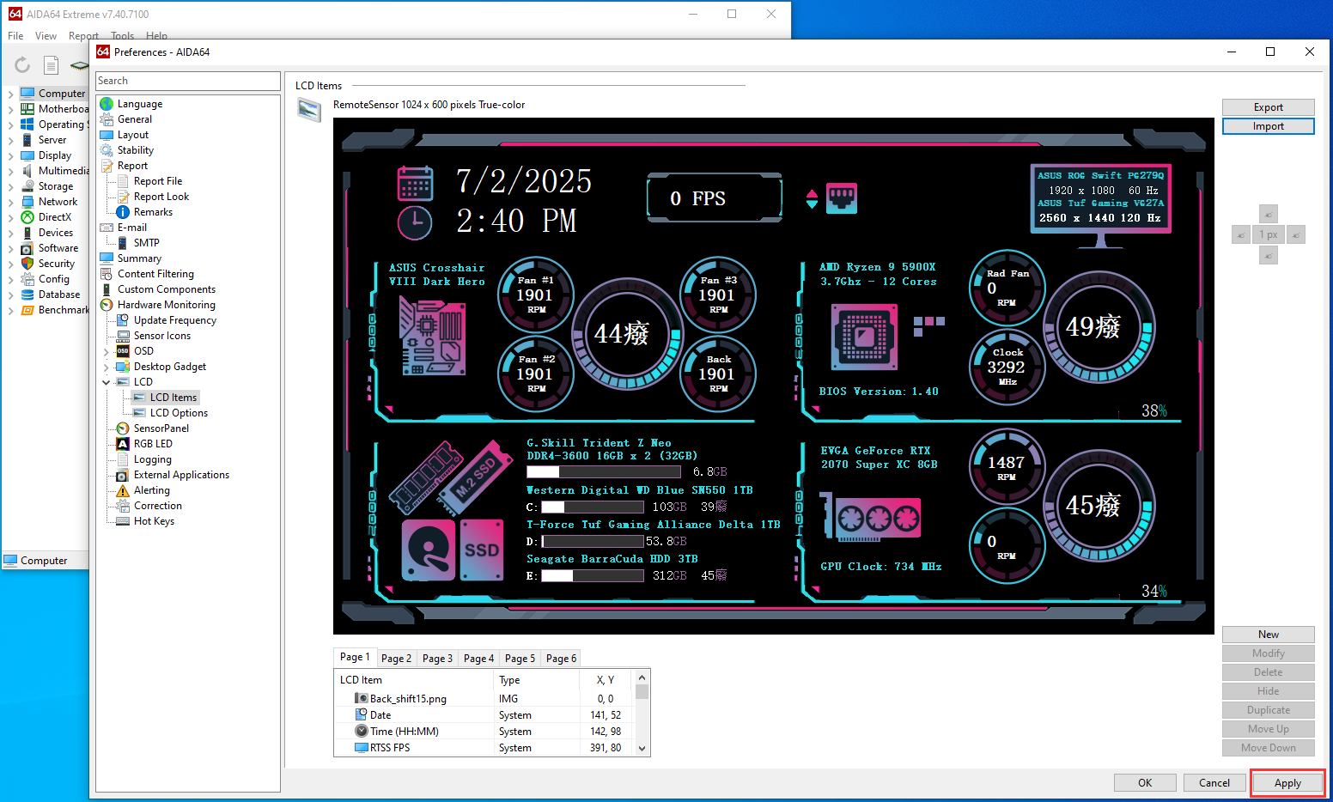1333x802 pixels.
Task: Expand the OSD tree node
Action: point(107,351)
